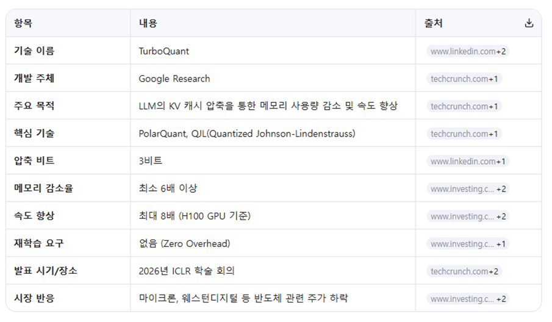Image resolution: width=552 pixels, height=322 pixels.
Task: Click the 출처 column header
Action: 433,23
